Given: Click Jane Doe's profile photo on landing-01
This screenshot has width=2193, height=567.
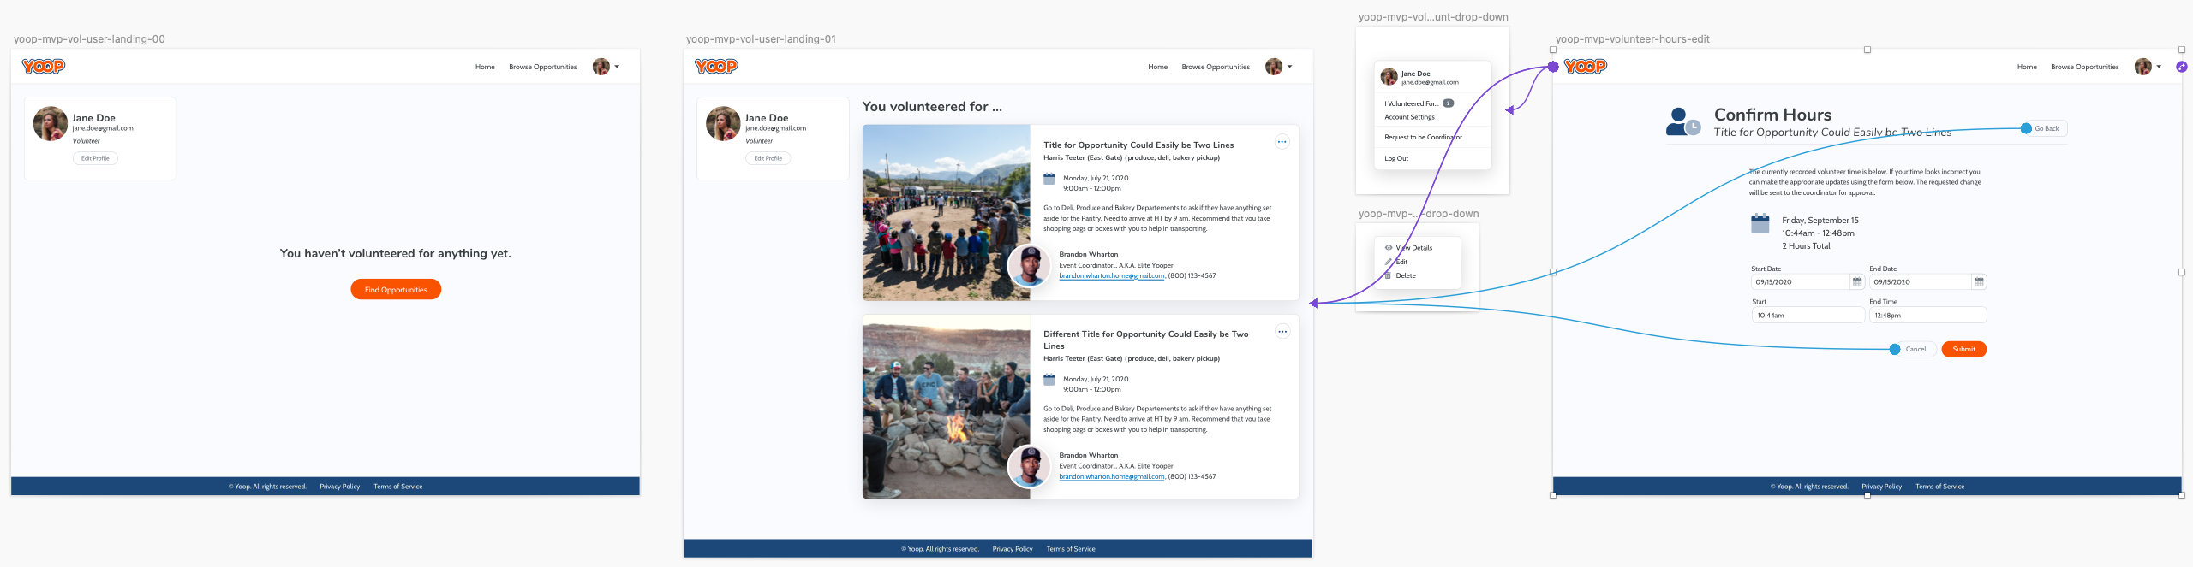Looking at the screenshot, I should (723, 124).
